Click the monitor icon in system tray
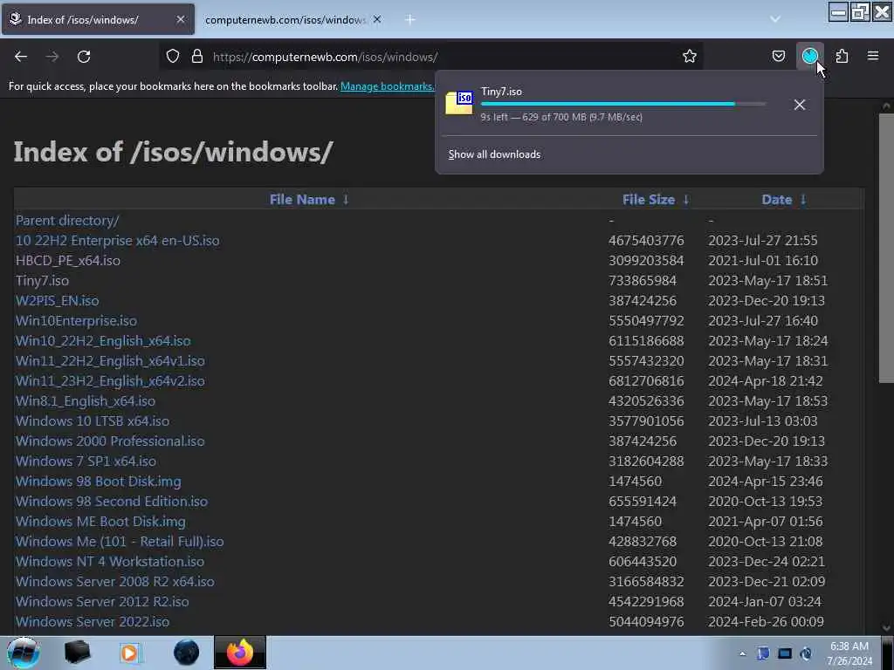Screen dimensions: 894x670 (785, 653)
